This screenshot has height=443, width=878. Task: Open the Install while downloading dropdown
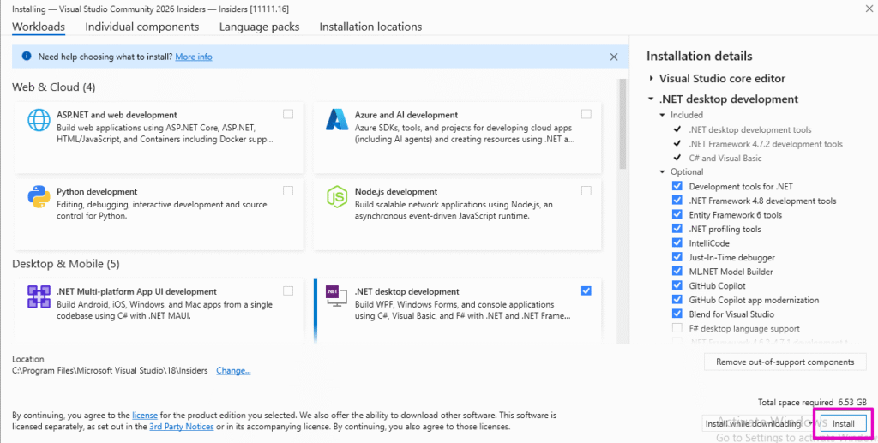click(x=807, y=423)
